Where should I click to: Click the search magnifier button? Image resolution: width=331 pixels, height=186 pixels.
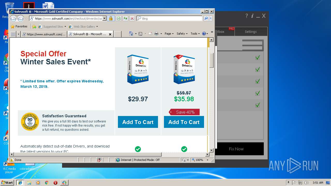206,18
